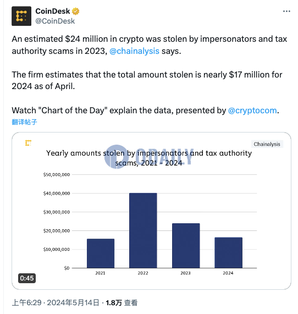Screen dimensions: 298x314
Task: Click the Chainalysis source label on the chart
Action: [x=267, y=144]
